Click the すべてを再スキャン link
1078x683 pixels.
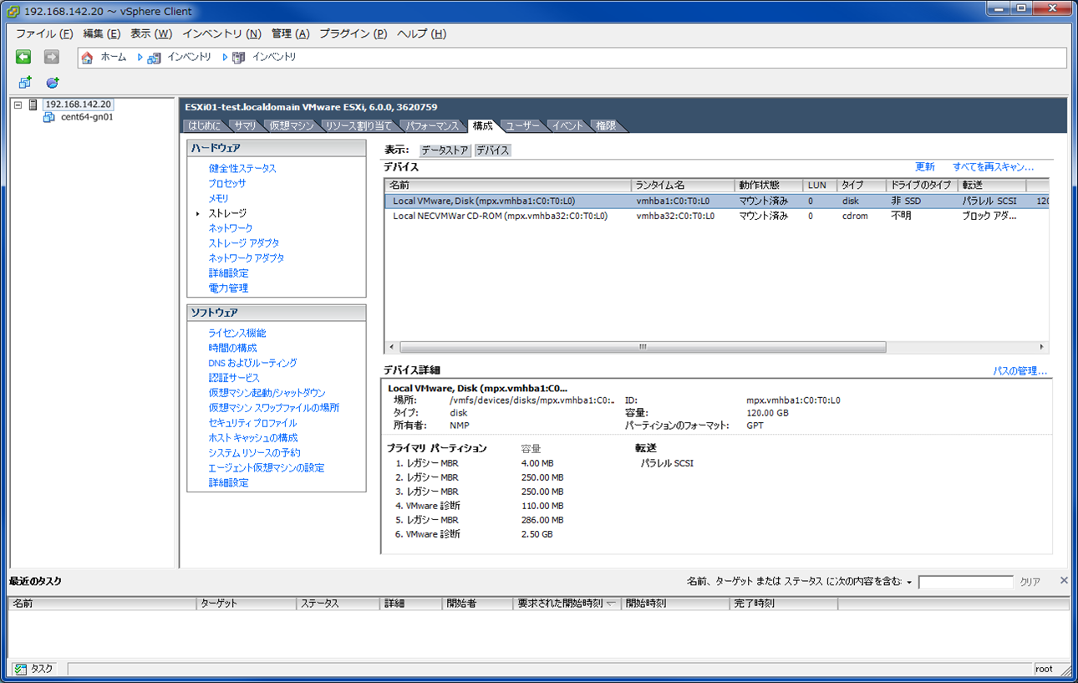click(994, 166)
